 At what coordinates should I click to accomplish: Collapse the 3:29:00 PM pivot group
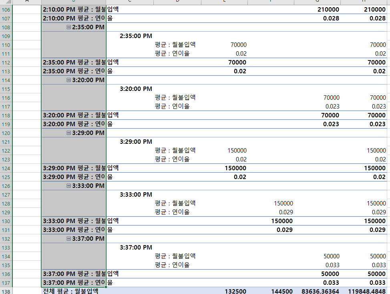pos(68,133)
